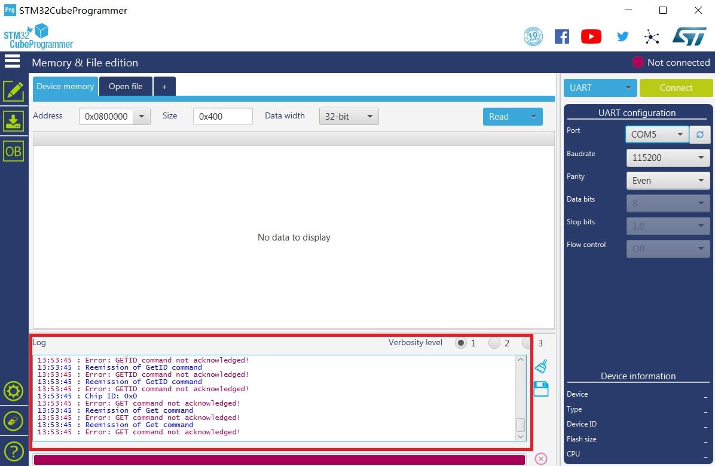This screenshot has height=466, width=715.
Task: Switch to the Open file tab
Action: pyautogui.click(x=126, y=86)
